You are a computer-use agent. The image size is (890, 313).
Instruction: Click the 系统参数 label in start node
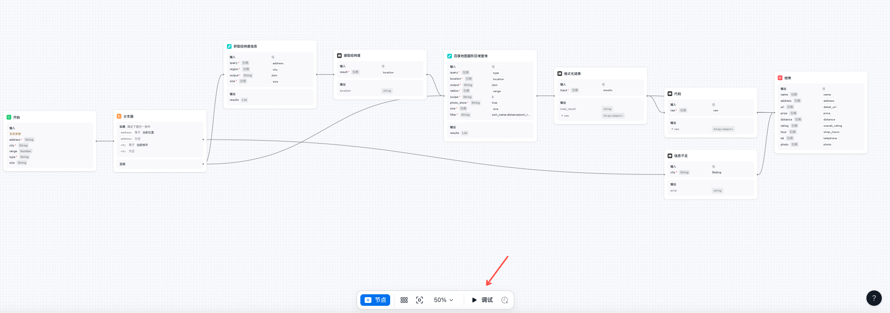click(15, 134)
